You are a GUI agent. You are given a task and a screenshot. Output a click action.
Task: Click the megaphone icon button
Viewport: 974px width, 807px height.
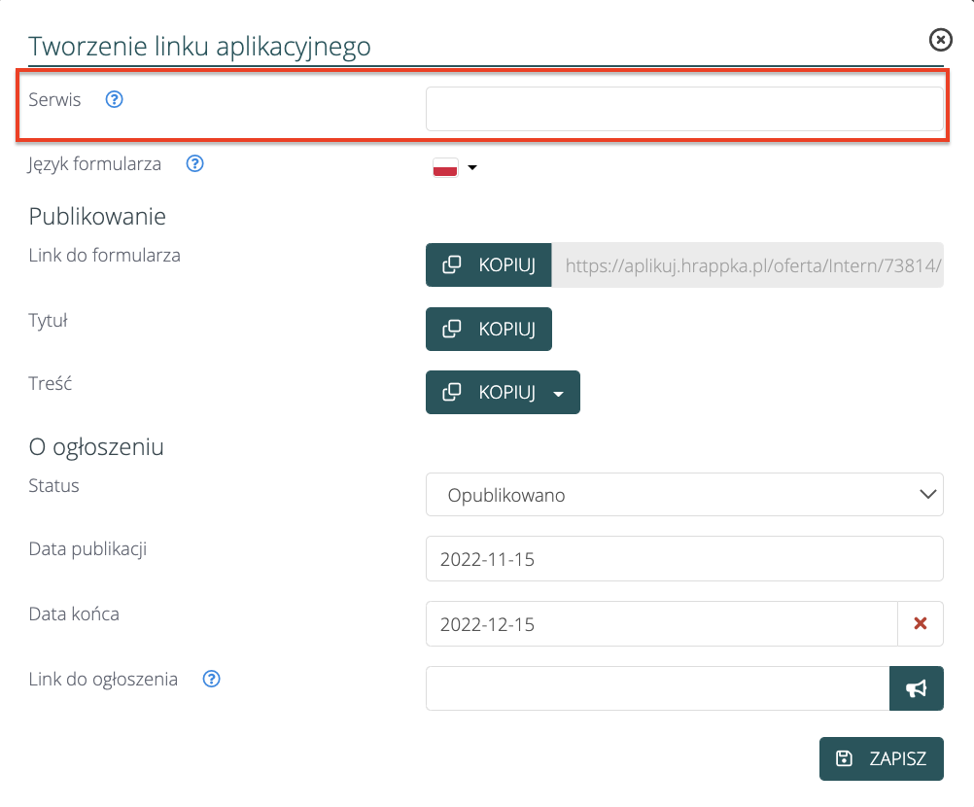coord(916,688)
